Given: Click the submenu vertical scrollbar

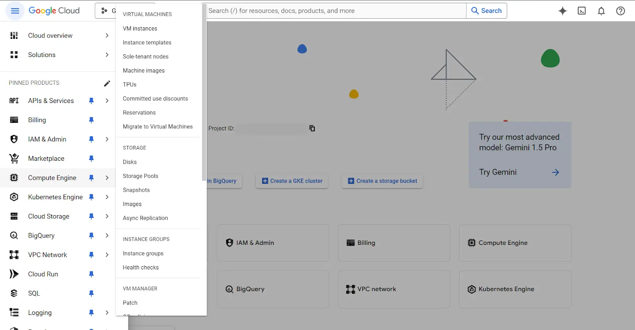Looking at the screenshot, I should pyautogui.click(x=204, y=92).
